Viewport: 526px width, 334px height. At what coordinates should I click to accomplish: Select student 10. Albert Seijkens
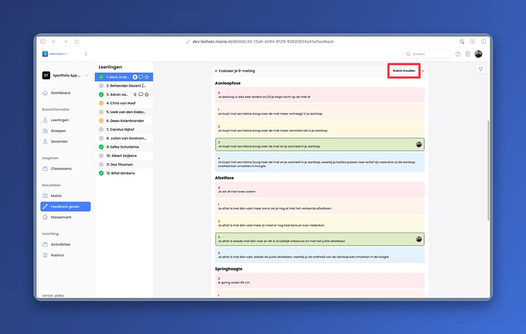click(x=124, y=156)
